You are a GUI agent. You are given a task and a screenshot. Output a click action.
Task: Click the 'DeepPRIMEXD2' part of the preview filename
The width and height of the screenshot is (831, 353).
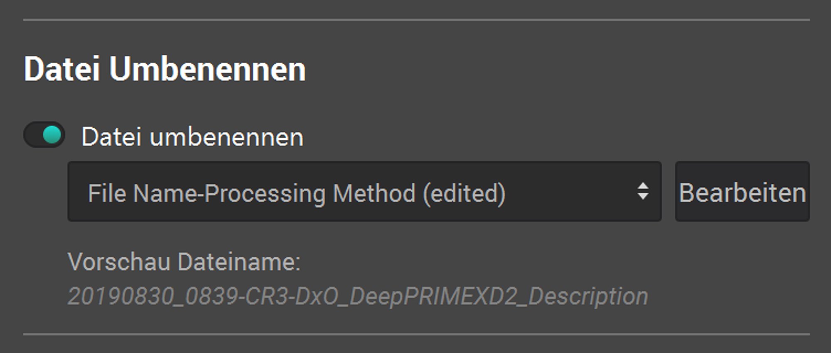[x=433, y=297]
